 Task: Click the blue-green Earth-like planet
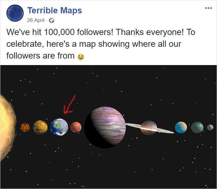click(59, 127)
